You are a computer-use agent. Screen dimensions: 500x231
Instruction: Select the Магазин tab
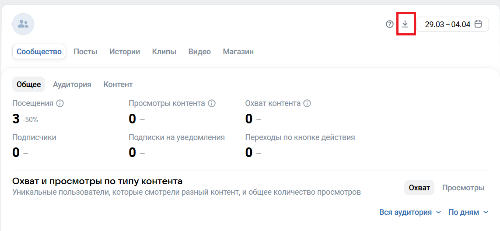238,52
